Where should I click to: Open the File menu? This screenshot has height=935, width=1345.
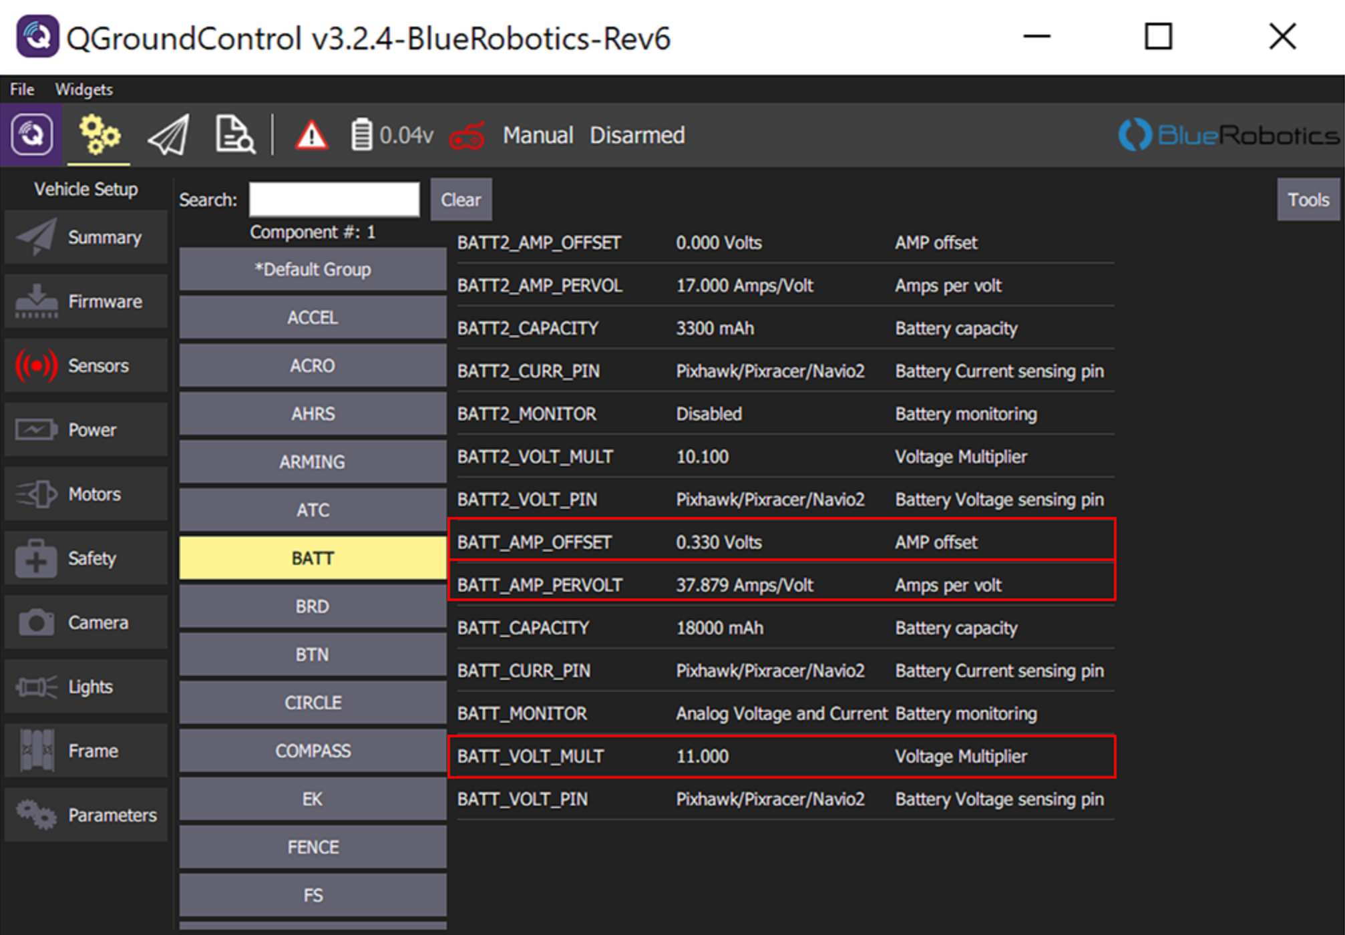22,89
